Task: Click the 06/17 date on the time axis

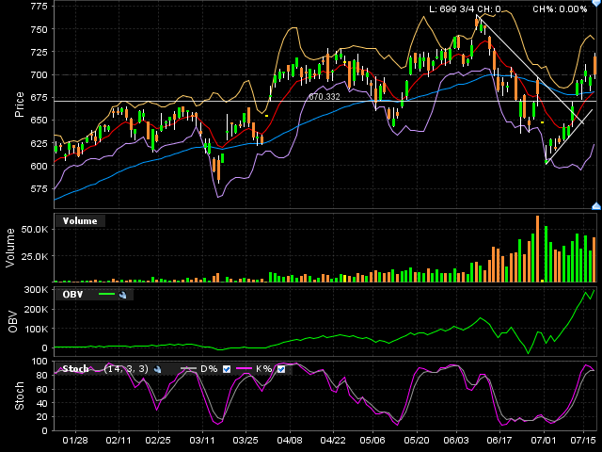Action: click(499, 440)
